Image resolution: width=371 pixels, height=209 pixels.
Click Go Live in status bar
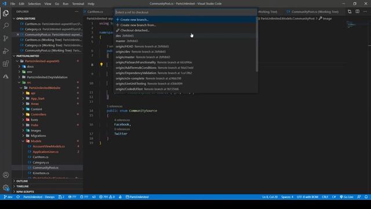click(347, 197)
